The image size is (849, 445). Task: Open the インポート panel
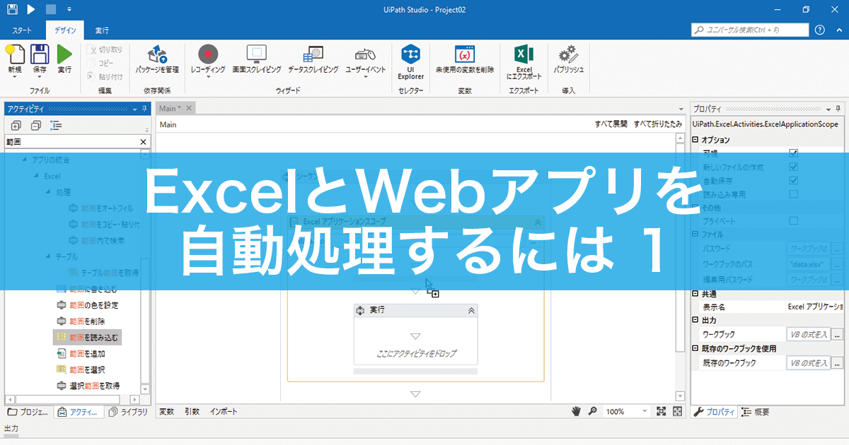[224, 411]
